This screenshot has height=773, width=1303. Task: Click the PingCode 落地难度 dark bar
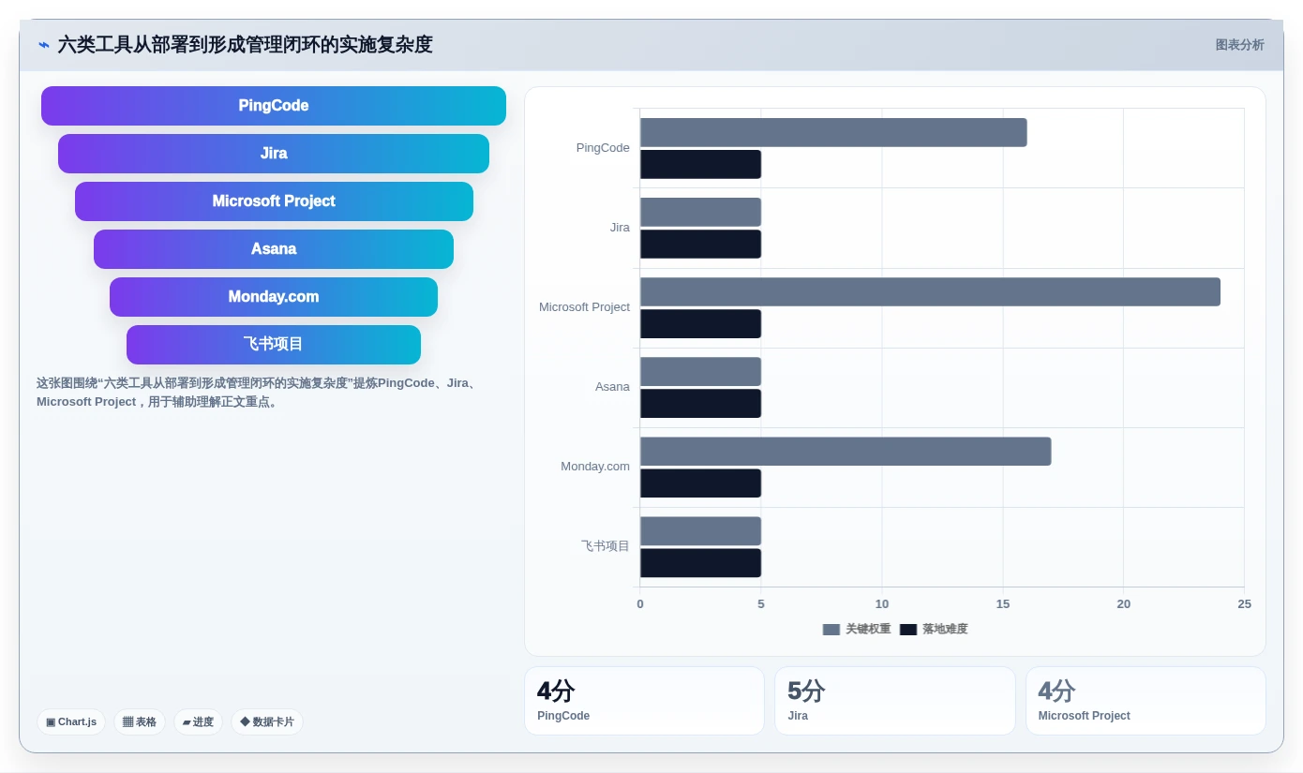coord(700,164)
